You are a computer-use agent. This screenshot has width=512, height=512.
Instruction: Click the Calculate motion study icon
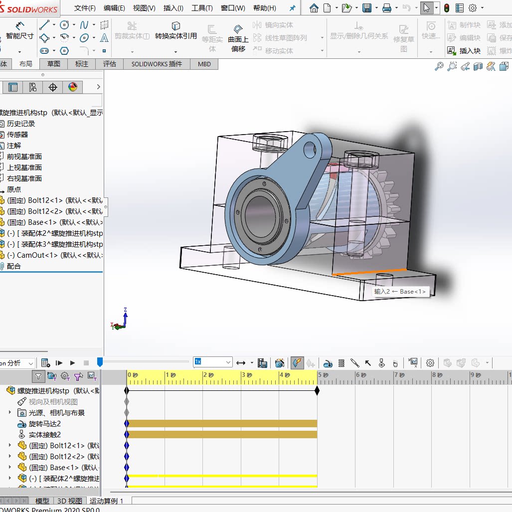click(x=45, y=363)
